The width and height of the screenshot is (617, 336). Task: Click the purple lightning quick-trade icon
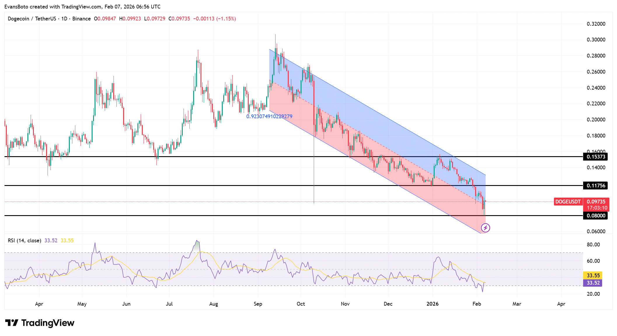pyautogui.click(x=485, y=229)
